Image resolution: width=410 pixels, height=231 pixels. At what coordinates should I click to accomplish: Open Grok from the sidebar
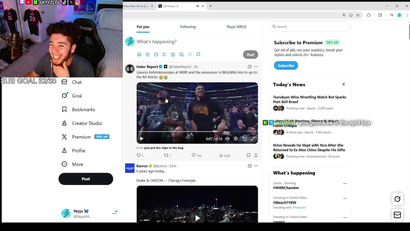pyautogui.click(x=72, y=96)
